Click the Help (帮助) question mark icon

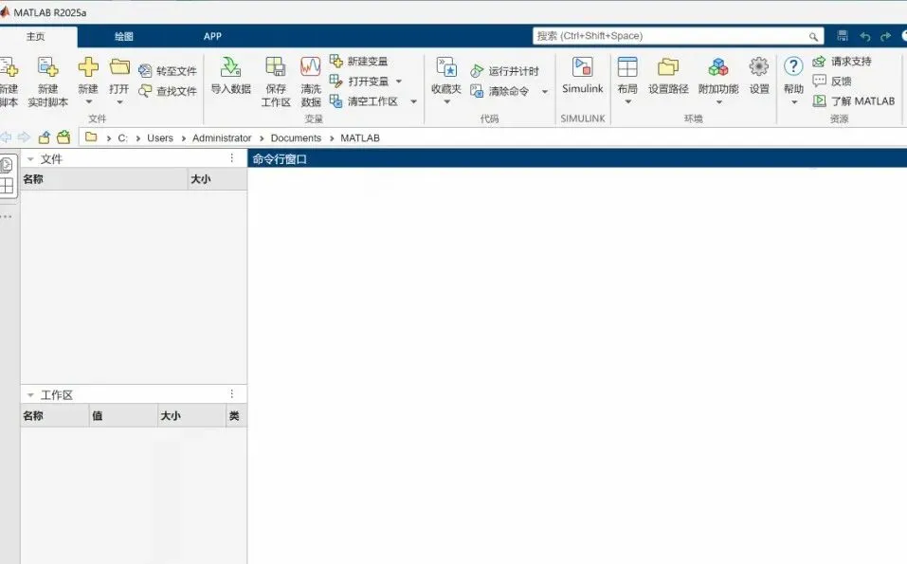coord(793,66)
